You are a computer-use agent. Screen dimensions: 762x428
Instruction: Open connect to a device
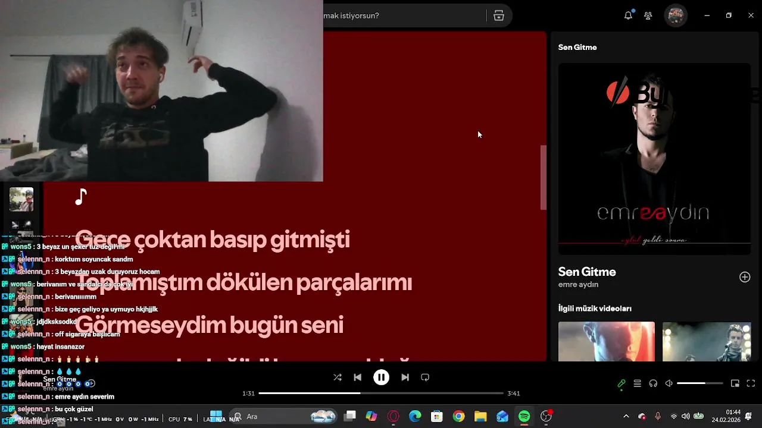653,383
